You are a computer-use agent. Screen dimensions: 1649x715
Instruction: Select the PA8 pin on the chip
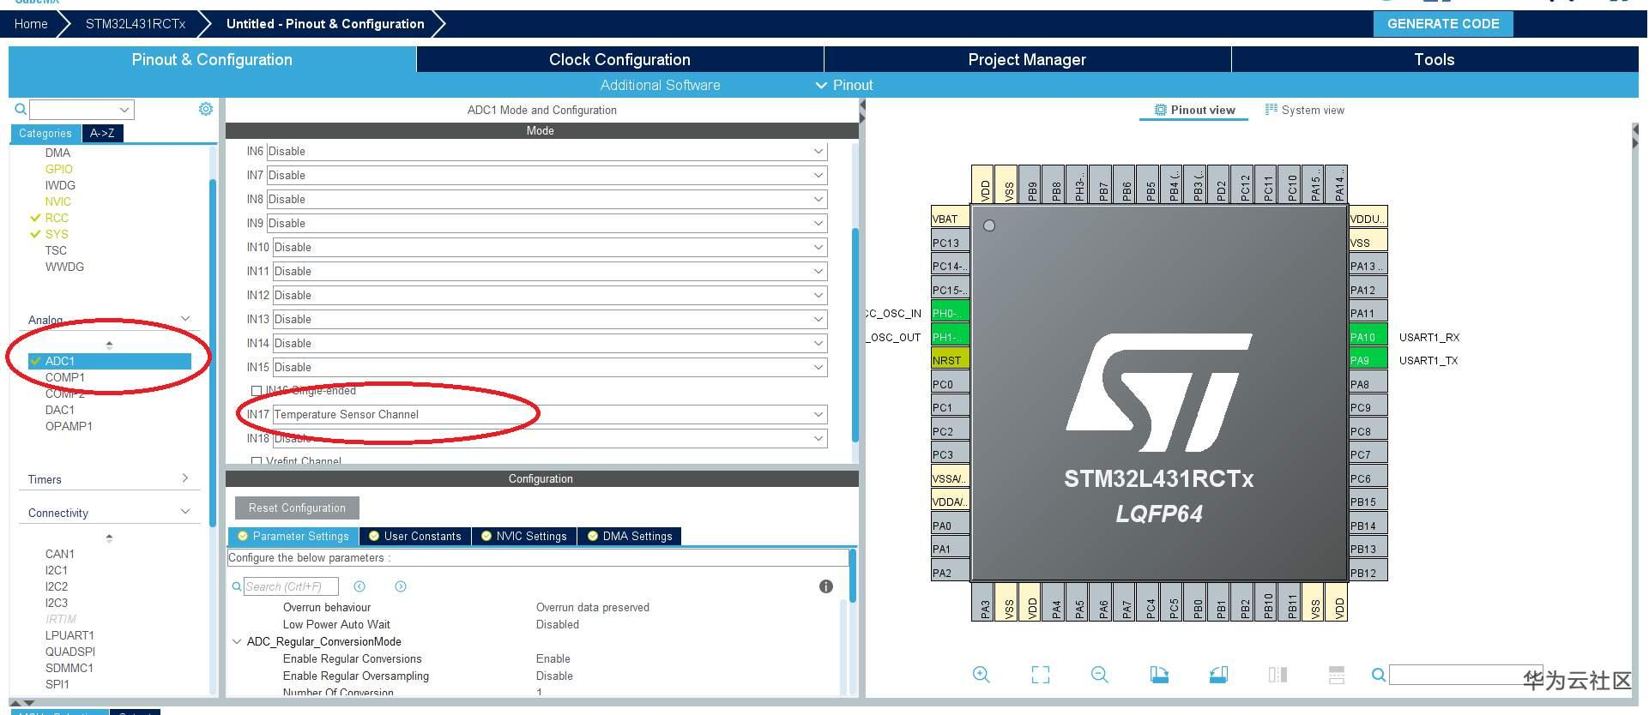coord(1368,384)
